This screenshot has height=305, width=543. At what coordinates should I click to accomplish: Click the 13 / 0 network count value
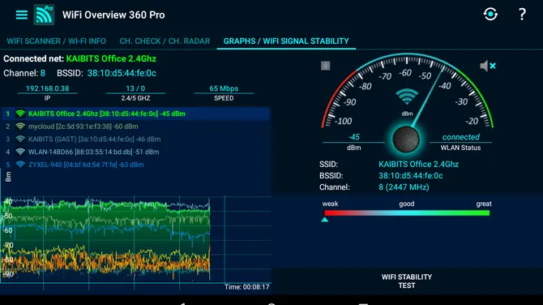tap(135, 88)
